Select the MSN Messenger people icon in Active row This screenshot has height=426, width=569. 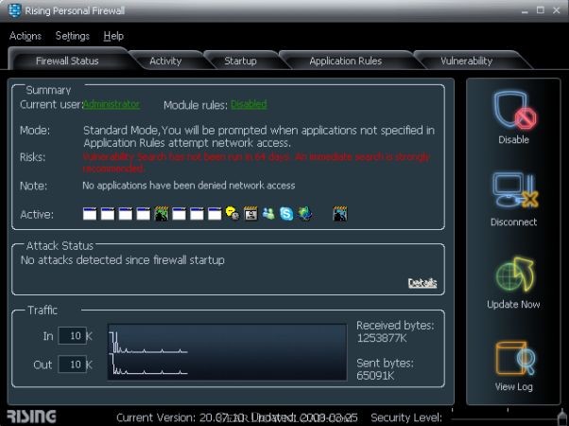coord(268,214)
